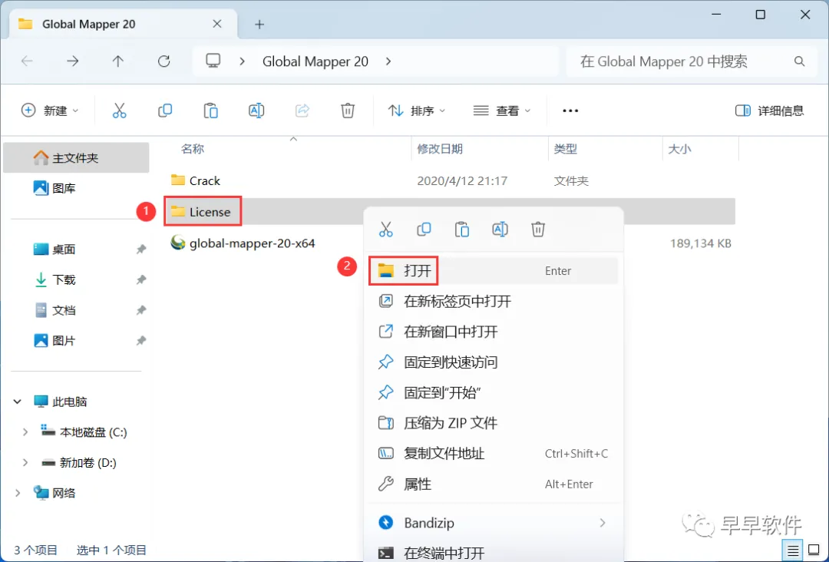Viewport: 829px width, 562px height.
Task: Sort by the 名称 column header
Action: point(193,149)
